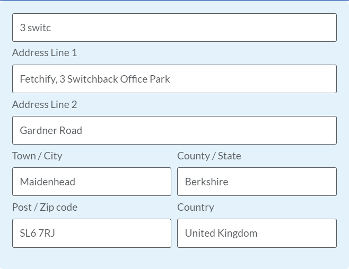Click the word "Switchback" in Address Line 1

pos(93,79)
